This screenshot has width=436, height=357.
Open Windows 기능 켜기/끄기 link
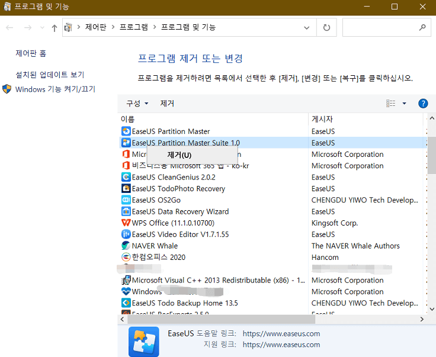click(x=55, y=89)
